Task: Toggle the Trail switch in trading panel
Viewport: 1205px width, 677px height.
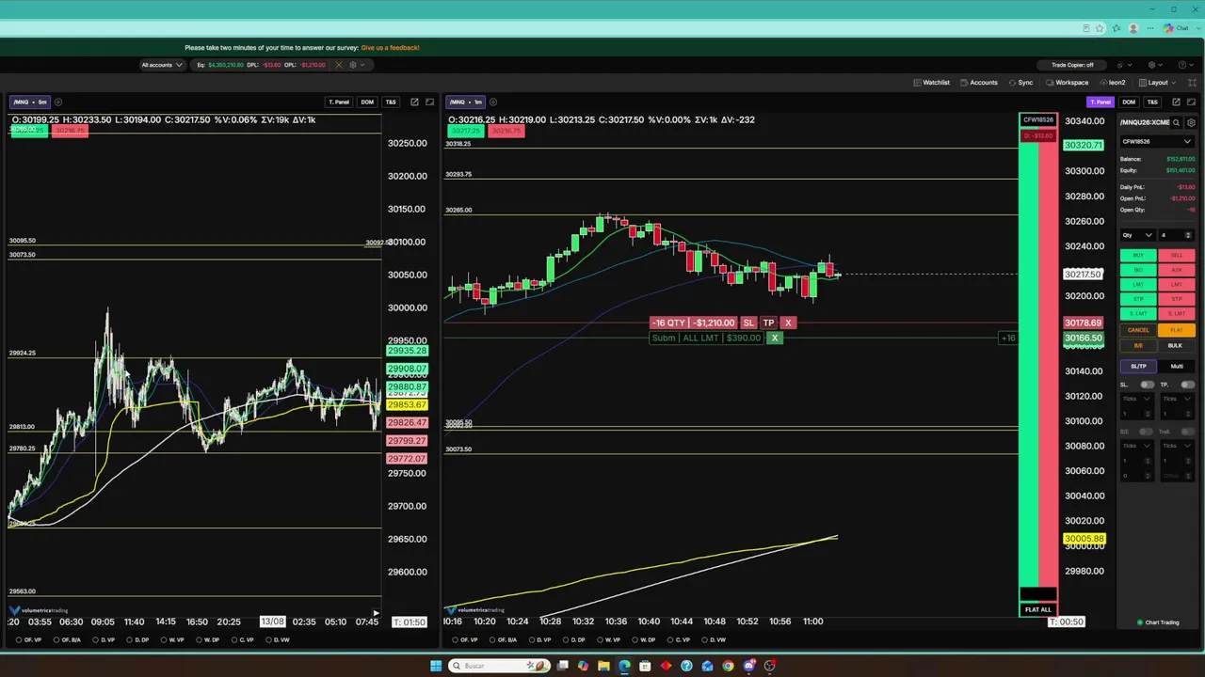Action: pyautogui.click(x=1187, y=432)
